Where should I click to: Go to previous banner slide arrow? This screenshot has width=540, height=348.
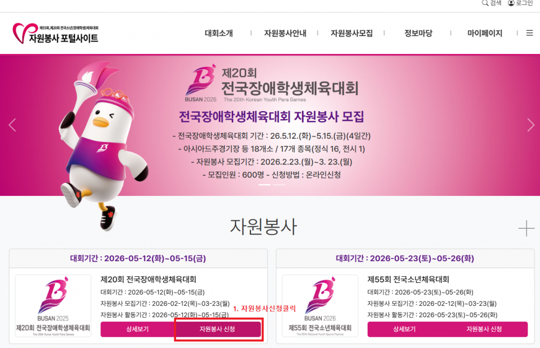tap(12, 125)
